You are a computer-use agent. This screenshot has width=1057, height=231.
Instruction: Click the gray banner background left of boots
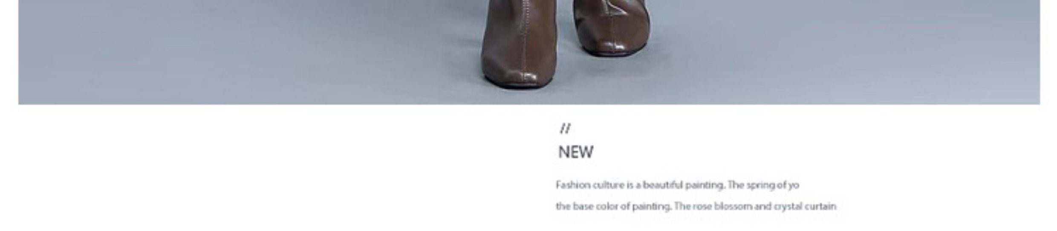click(247, 52)
